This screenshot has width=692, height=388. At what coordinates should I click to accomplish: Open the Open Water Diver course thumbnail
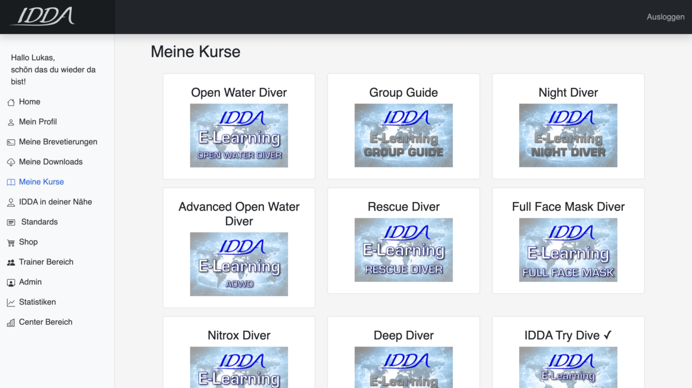(239, 136)
